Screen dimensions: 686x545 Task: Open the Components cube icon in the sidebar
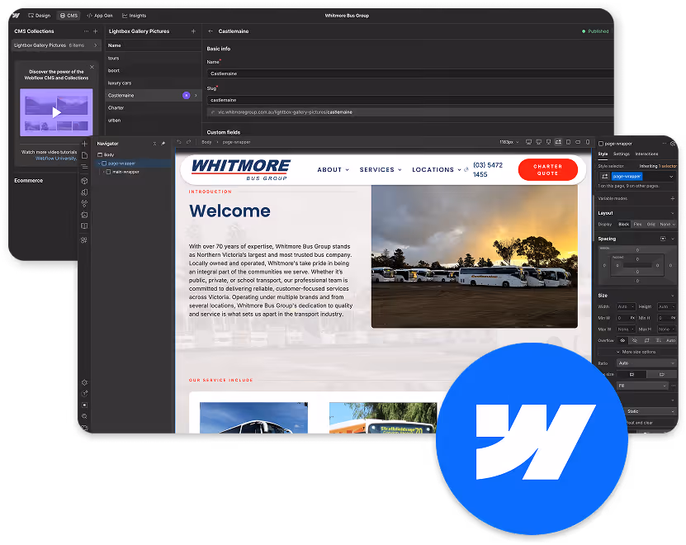[84, 181]
